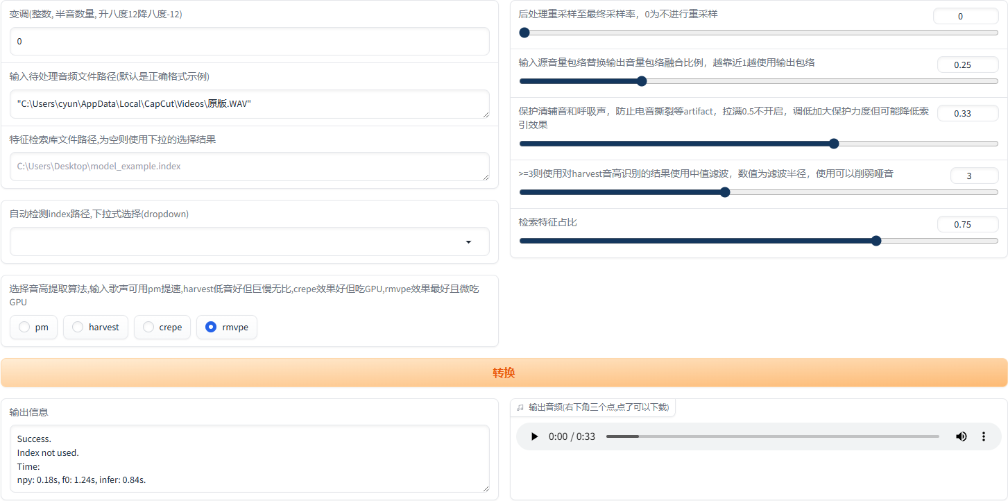
Task: Click the 自动检测index路径 dropdown label
Action: pos(99,214)
